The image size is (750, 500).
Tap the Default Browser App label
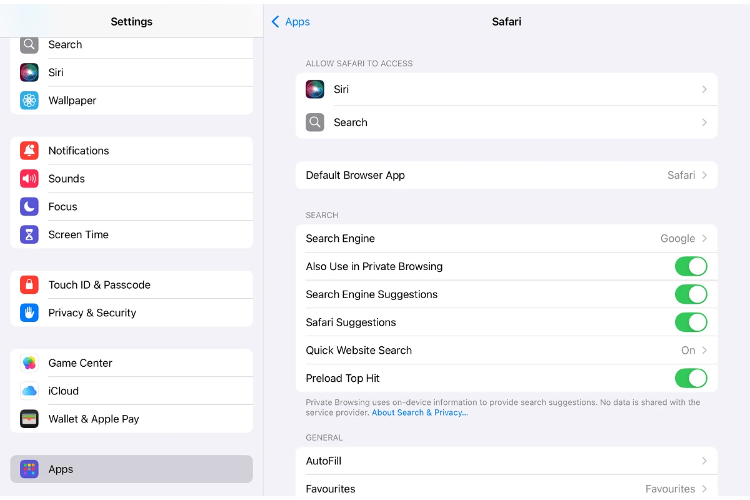click(x=355, y=176)
